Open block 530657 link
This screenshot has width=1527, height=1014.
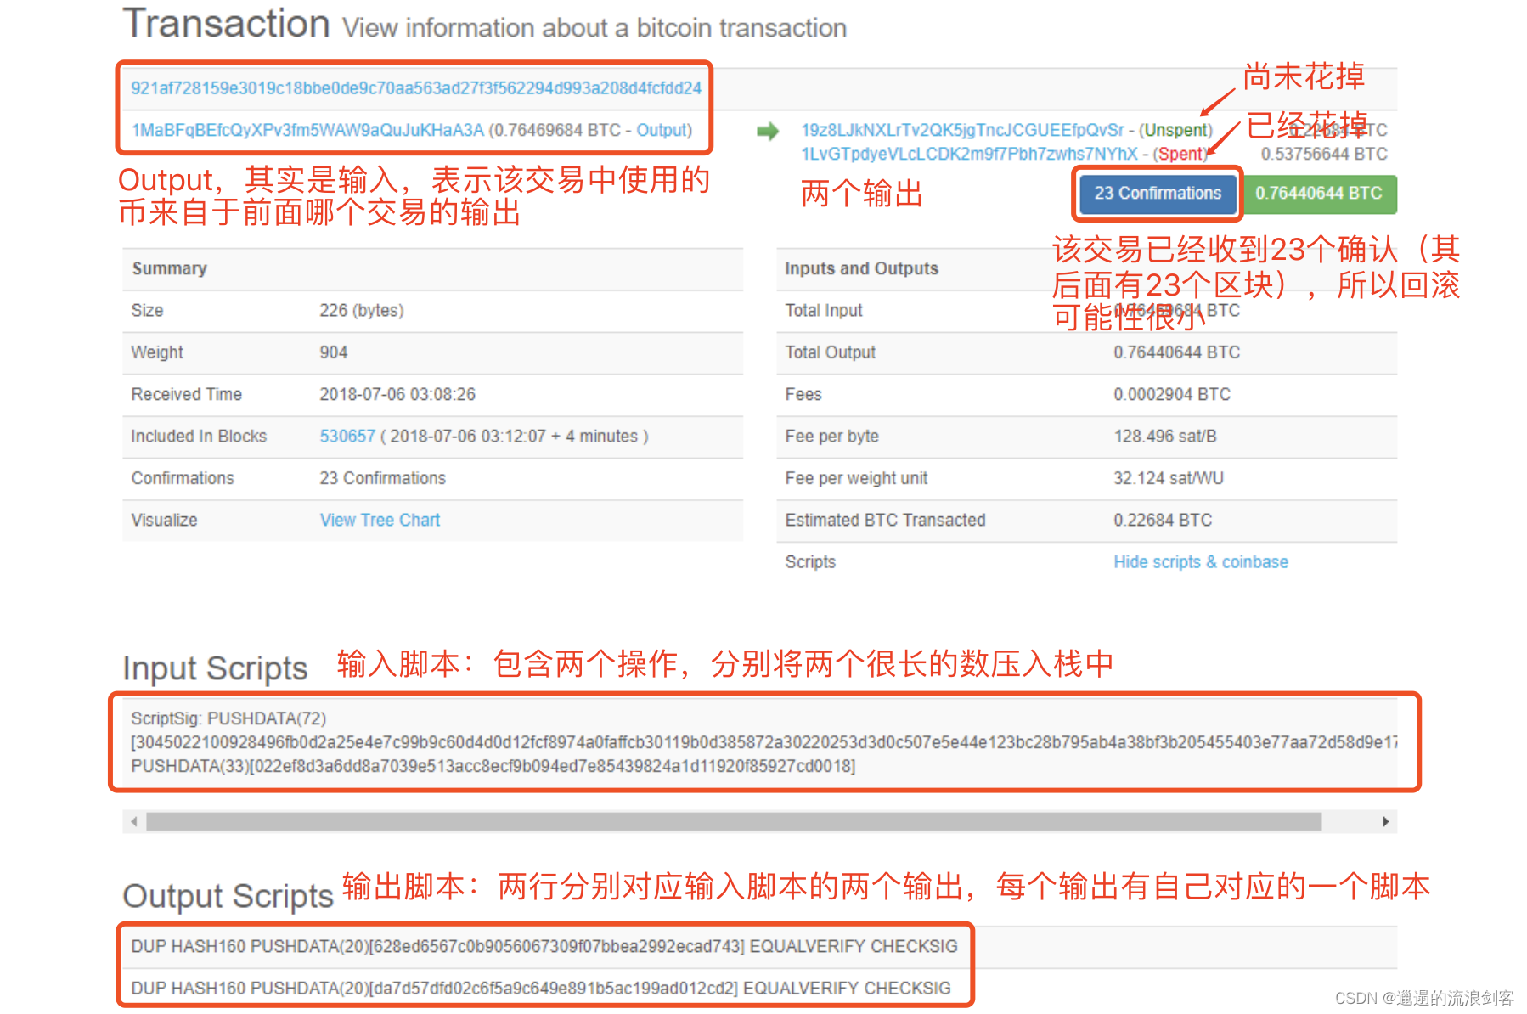(x=347, y=436)
